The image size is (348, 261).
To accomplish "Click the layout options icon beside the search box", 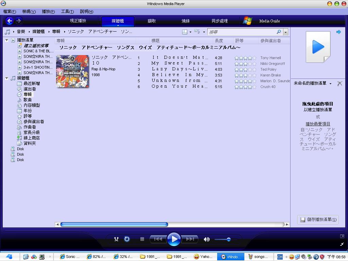I will [184, 32].
